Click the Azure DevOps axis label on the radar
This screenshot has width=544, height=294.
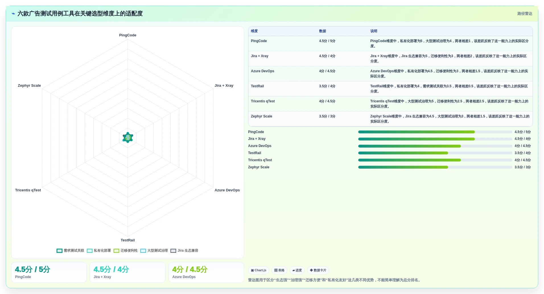click(x=227, y=190)
